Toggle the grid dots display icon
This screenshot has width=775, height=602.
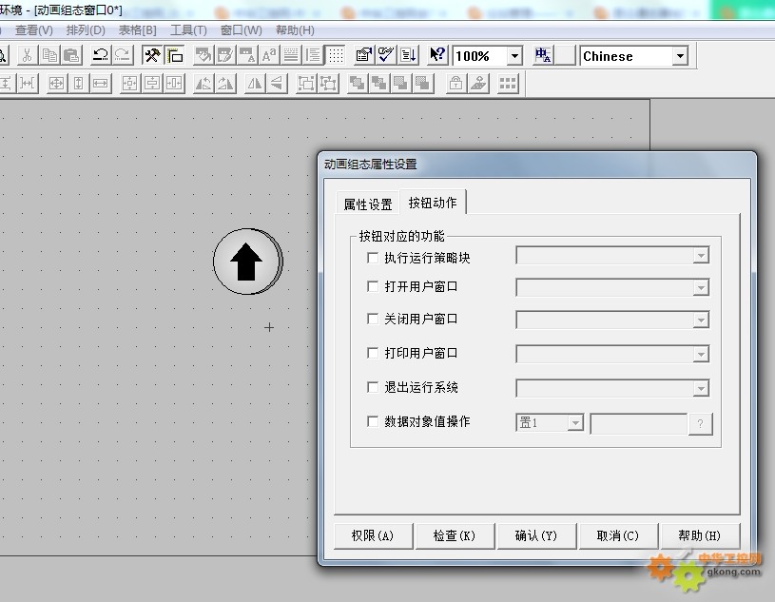336,55
